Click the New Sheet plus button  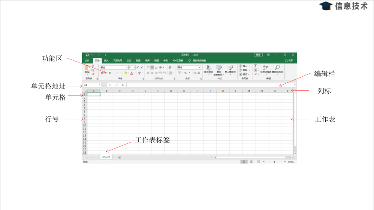tap(120, 157)
